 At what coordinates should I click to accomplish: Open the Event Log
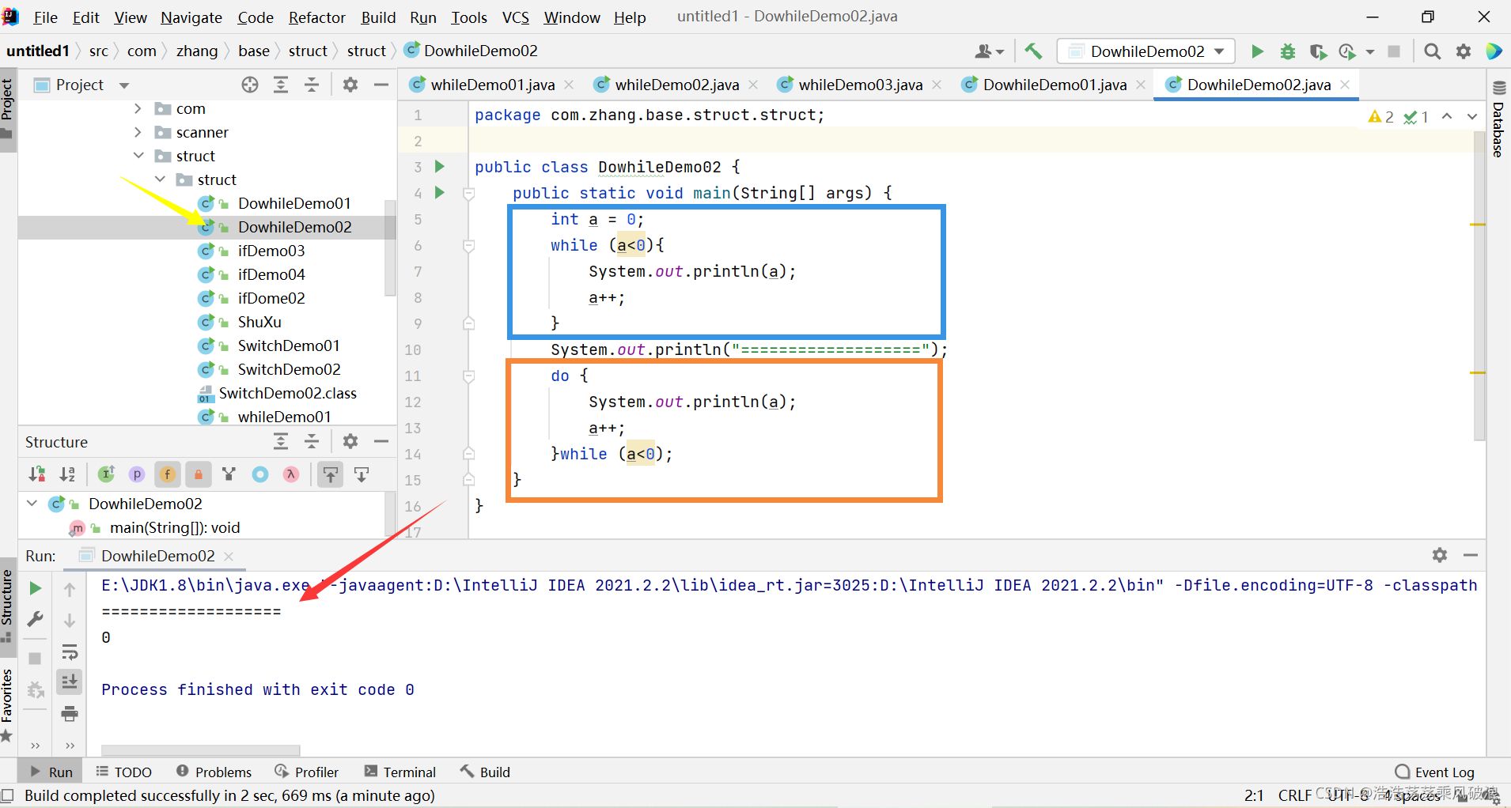[x=1435, y=772]
